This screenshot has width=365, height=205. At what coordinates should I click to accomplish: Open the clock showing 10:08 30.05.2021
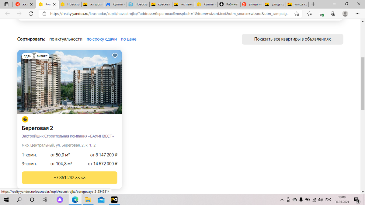coord(342,200)
